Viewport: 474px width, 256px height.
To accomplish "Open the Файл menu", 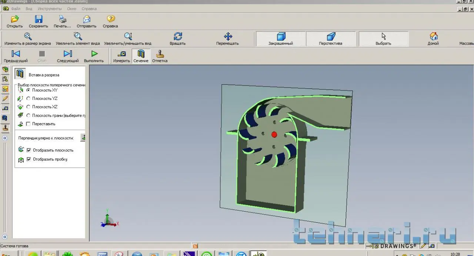I will tap(16, 9).
